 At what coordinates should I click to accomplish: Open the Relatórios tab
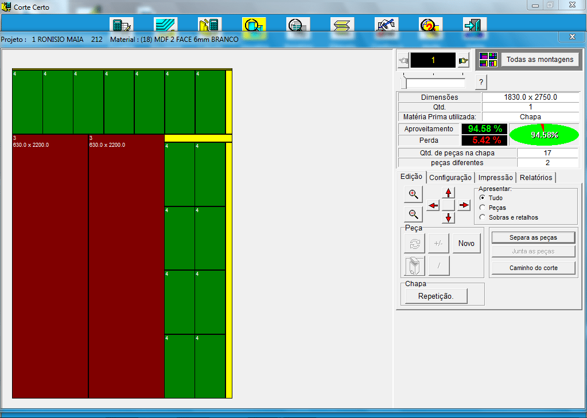(536, 178)
